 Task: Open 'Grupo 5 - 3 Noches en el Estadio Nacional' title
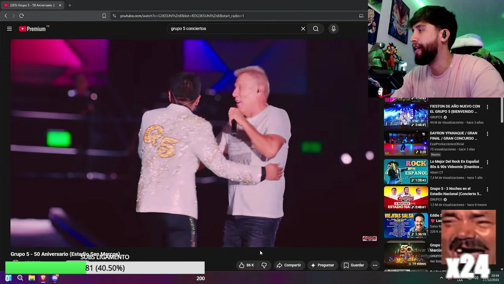point(456,191)
